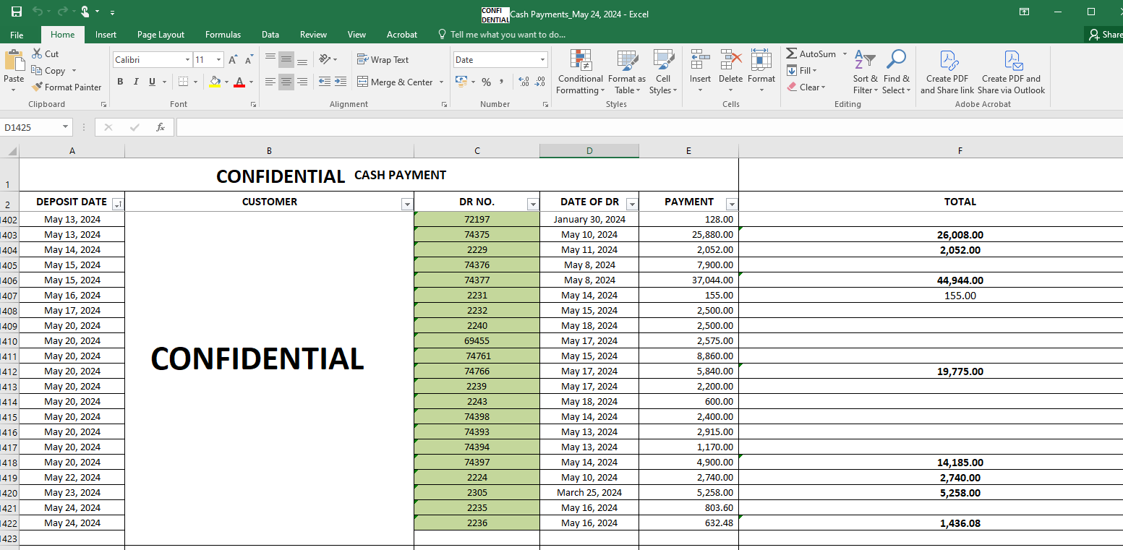Toggle Align Right
Image resolution: width=1123 pixels, height=550 pixels.
click(302, 82)
